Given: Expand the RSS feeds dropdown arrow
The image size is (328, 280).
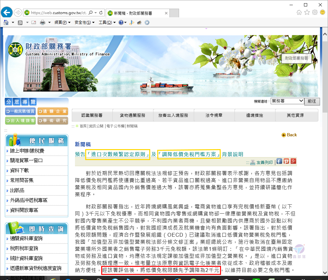Looking at the screenshot, I should point(27,22).
